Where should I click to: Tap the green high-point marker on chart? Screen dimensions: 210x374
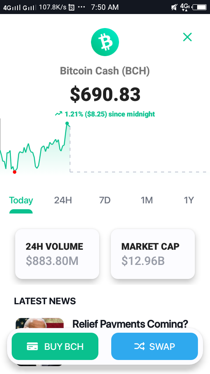tap(67, 123)
